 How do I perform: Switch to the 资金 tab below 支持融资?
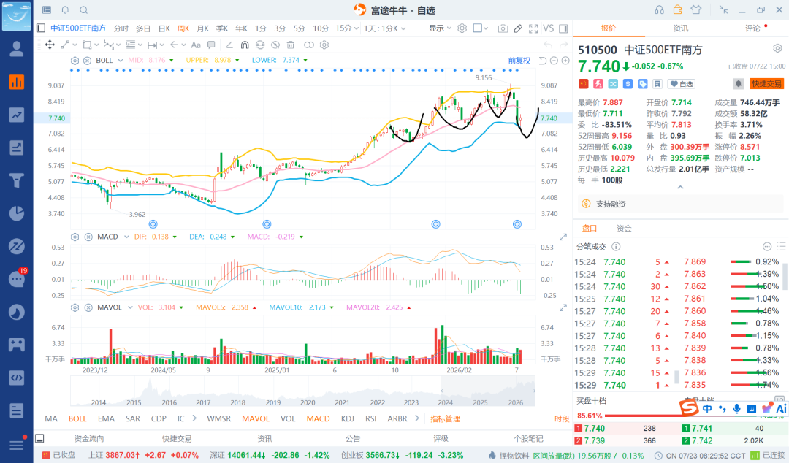tap(624, 228)
